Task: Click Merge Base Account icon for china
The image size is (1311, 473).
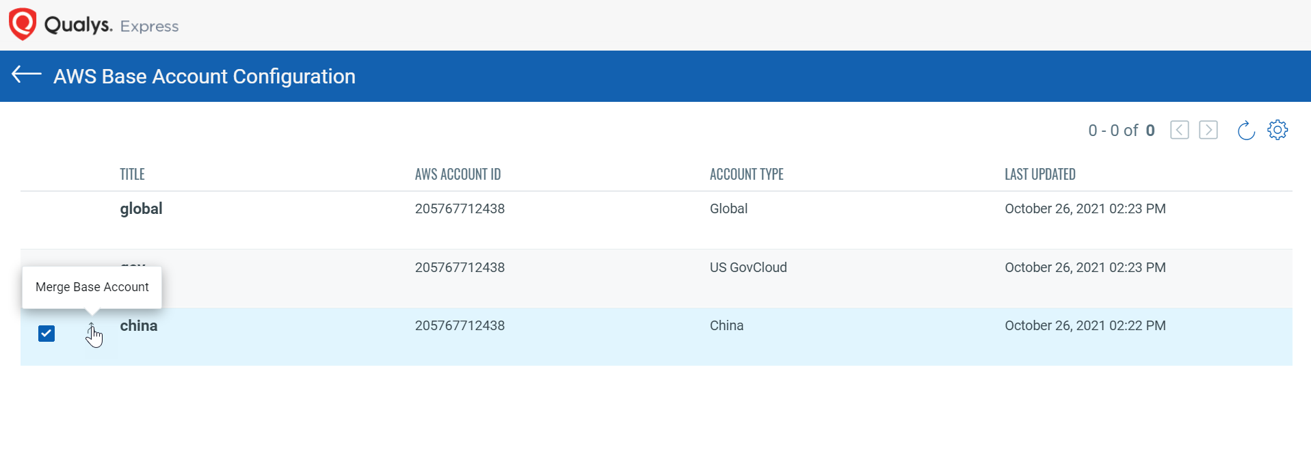Action: 92,333
